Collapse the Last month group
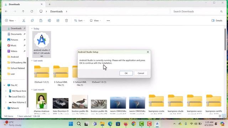 point(32,90)
